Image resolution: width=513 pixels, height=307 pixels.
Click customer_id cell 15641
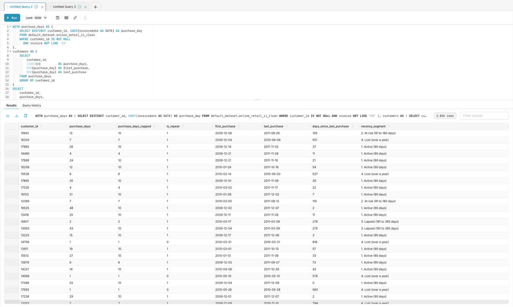[x=43, y=133]
